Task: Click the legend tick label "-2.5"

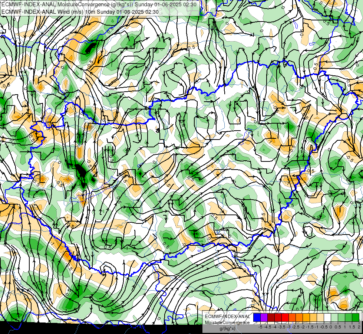Action: (x=296, y=327)
